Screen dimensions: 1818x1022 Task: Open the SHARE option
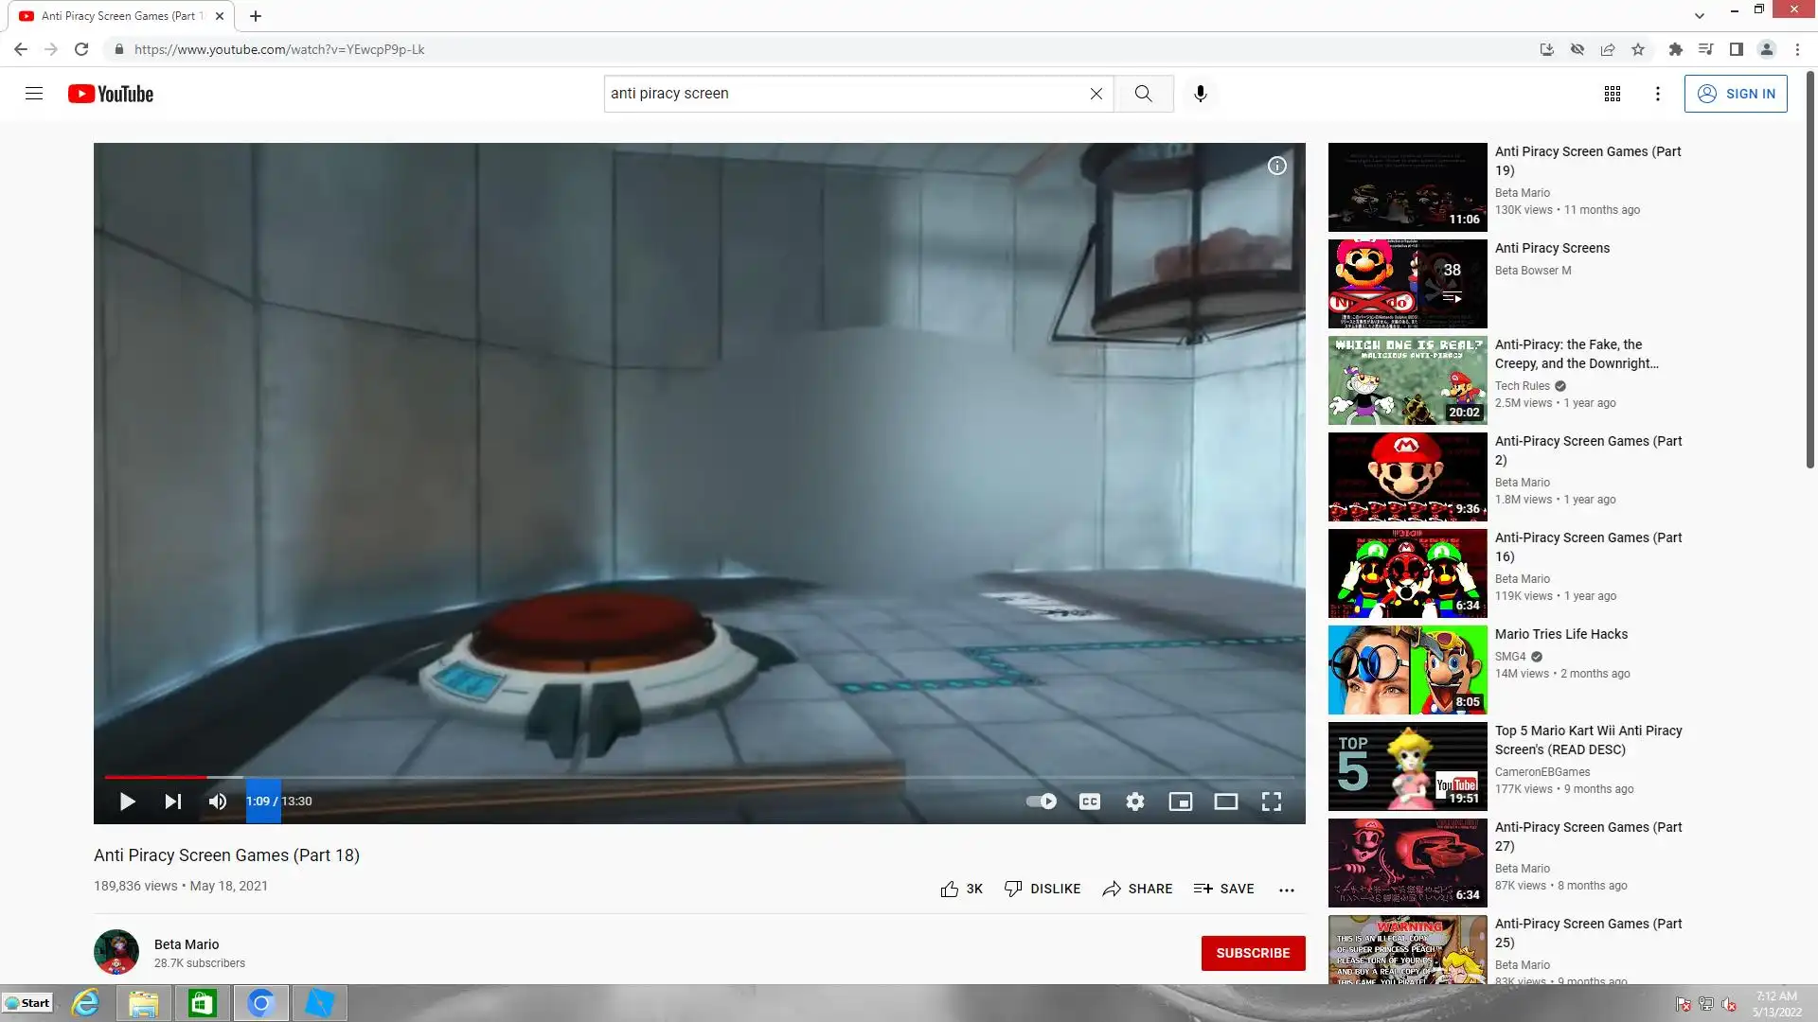click(x=1137, y=889)
